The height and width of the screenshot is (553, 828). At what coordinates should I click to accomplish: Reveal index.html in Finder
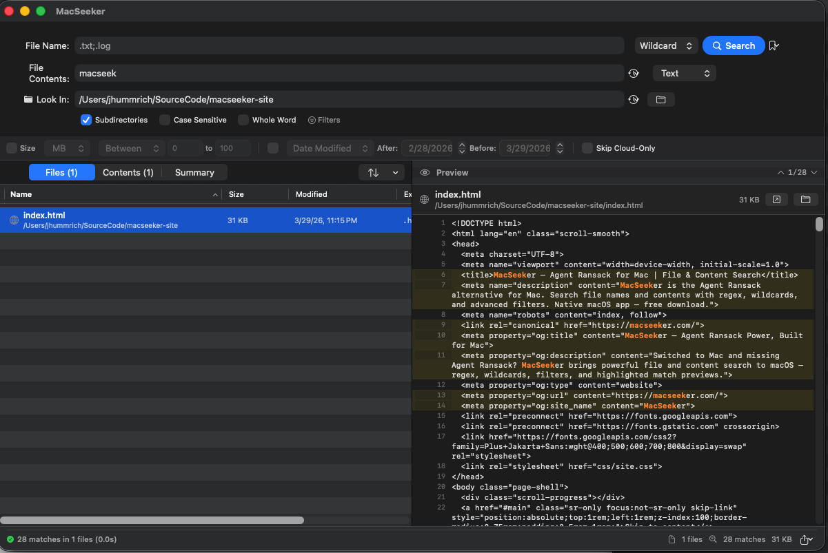(804, 199)
